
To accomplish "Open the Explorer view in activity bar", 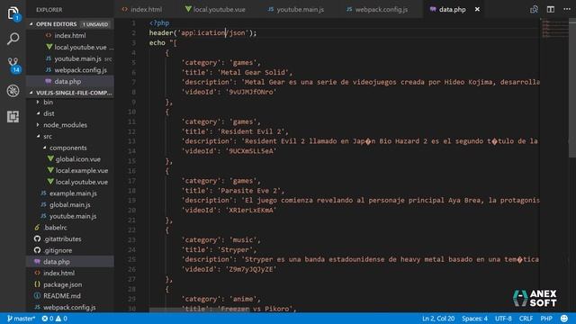I will pos(13,13).
